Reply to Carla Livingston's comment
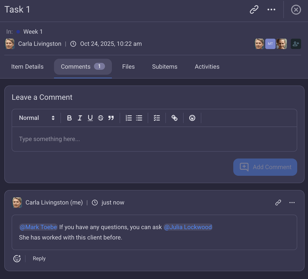This screenshot has height=279, width=308. [39, 258]
